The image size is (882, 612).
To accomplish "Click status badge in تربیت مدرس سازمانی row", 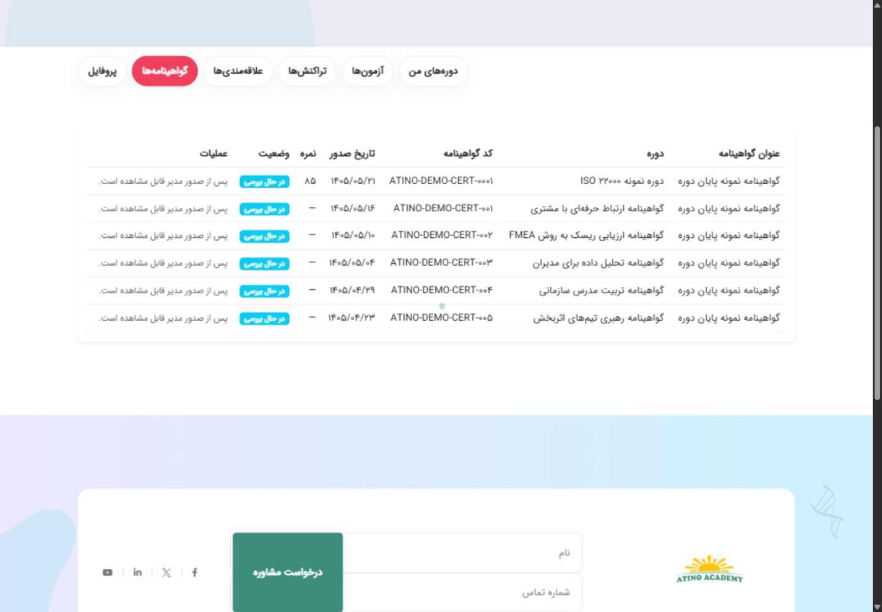I will (x=264, y=291).
